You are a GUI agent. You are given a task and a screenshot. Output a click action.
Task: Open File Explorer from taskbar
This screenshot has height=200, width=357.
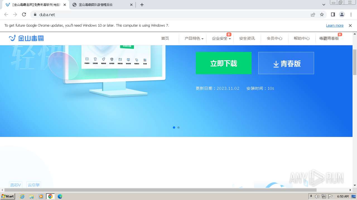click(32, 196)
